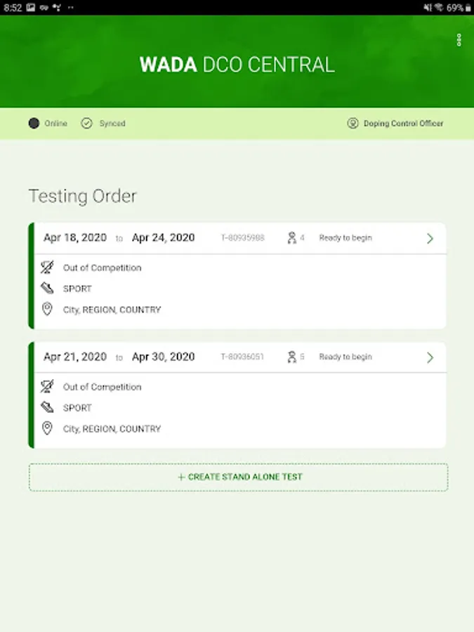Select Out of Competition text in Apr 18 order
This screenshot has width=474, height=632.
(102, 268)
